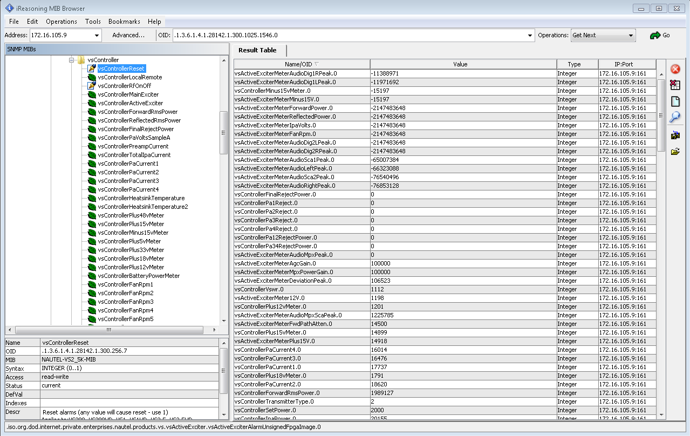The height and width of the screenshot is (436, 690).
Task: Click row vsControllerVswr.0 in the result table
Action: 445,289
